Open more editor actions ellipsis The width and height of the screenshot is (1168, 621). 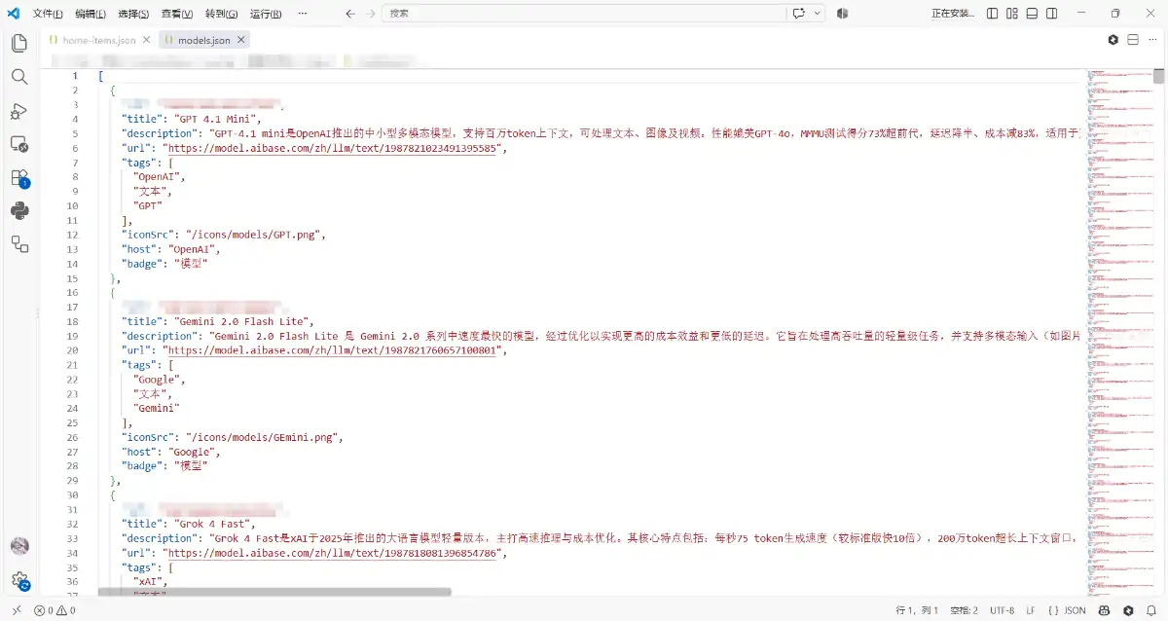[1152, 40]
